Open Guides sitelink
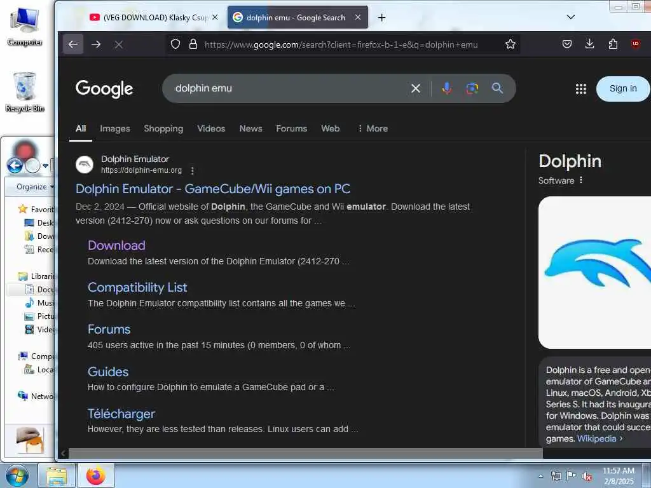 [108, 371]
